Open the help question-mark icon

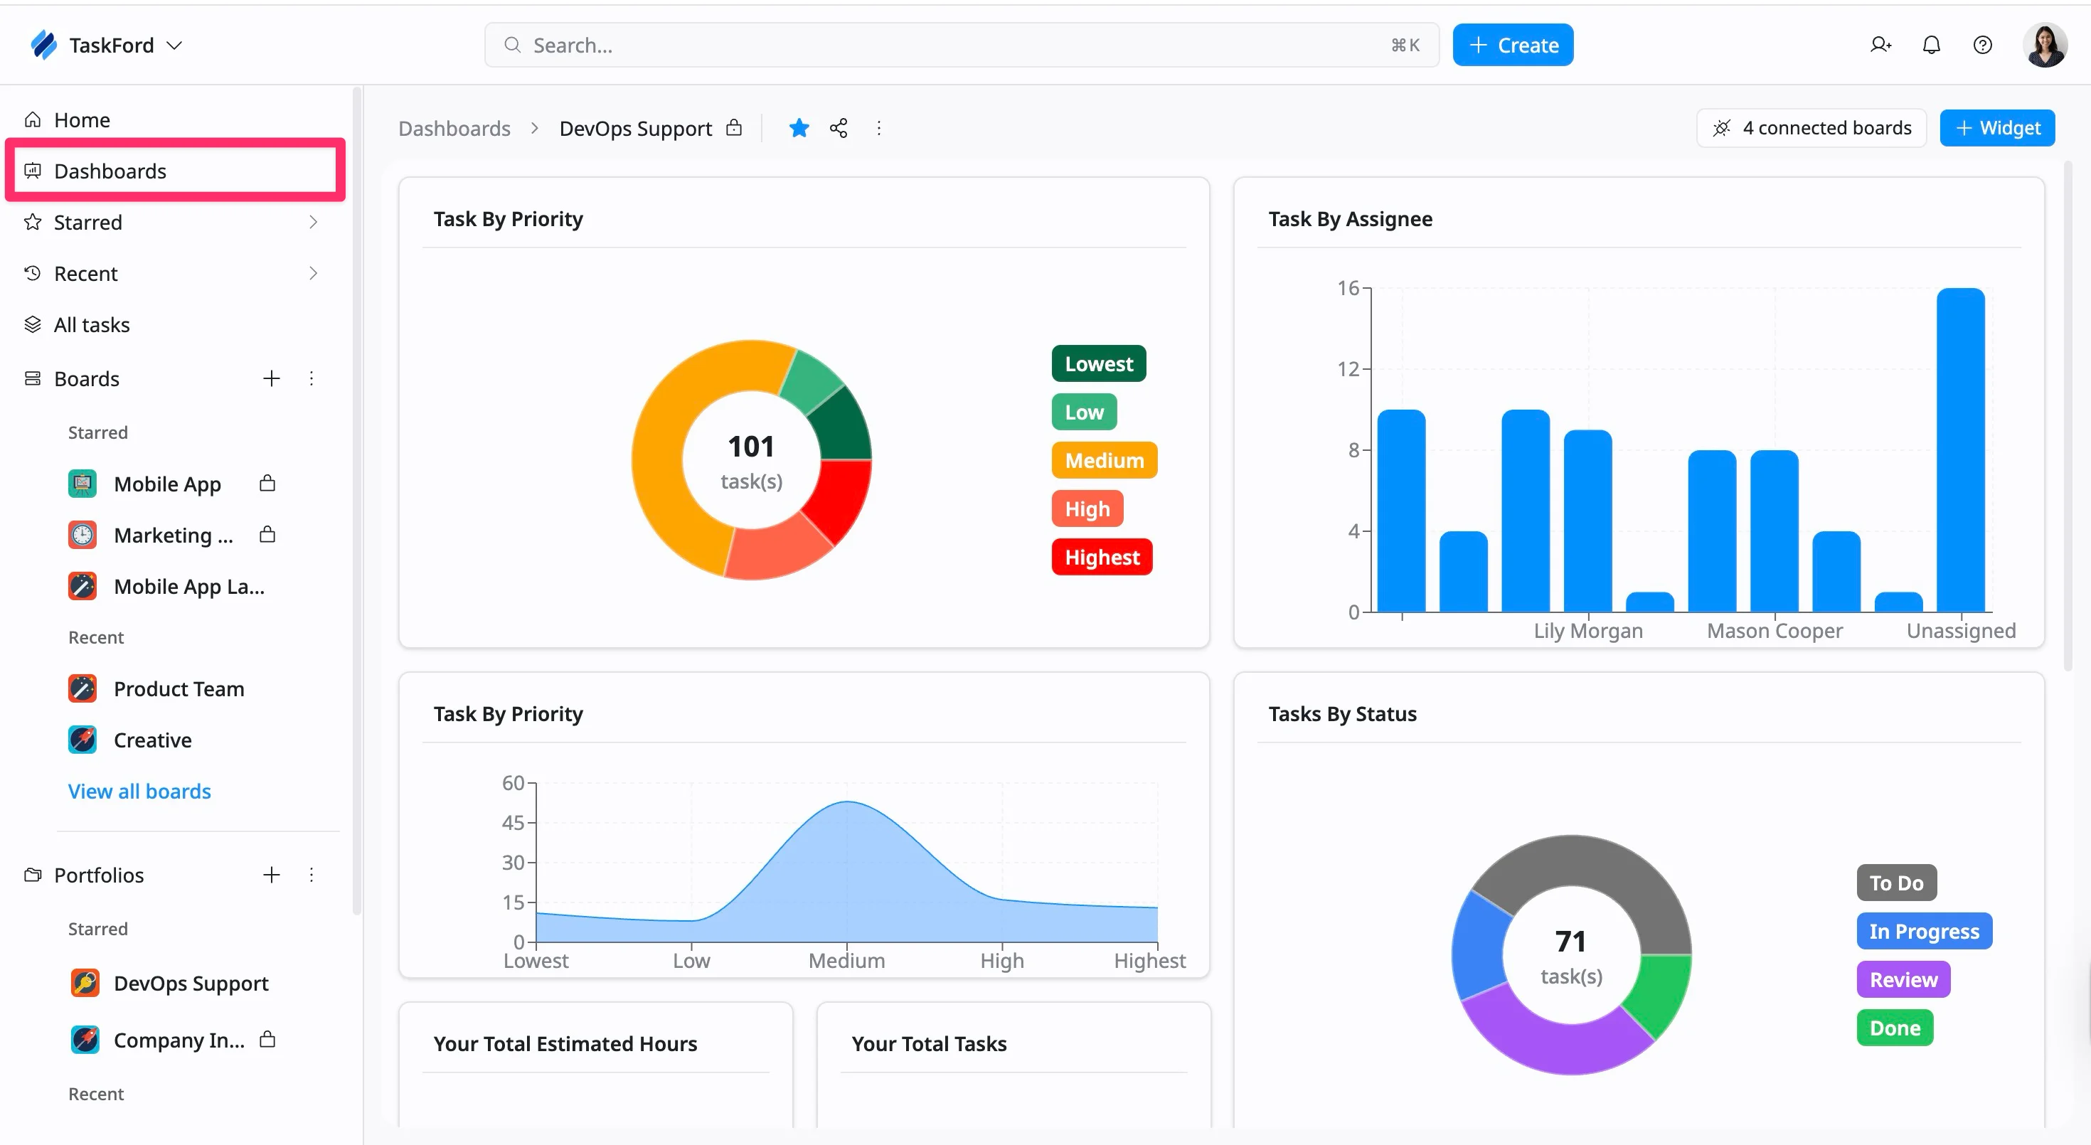(1983, 46)
